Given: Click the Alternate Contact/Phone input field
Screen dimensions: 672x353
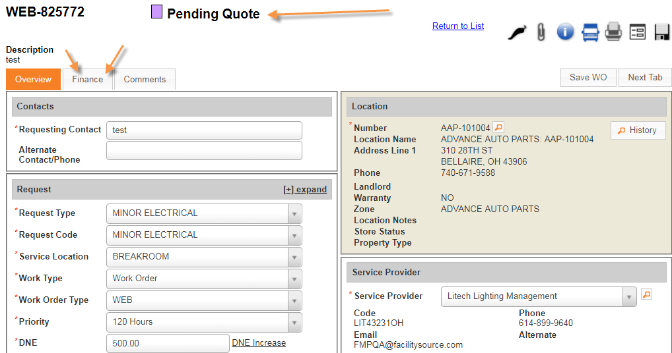Looking at the screenshot, I should click(x=204, y=151).
